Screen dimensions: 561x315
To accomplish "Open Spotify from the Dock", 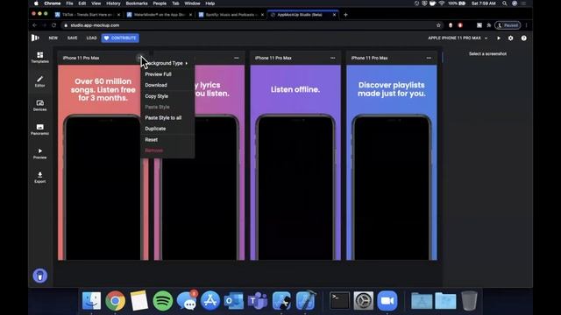I will pyautogui.click(x=163, y=301).
